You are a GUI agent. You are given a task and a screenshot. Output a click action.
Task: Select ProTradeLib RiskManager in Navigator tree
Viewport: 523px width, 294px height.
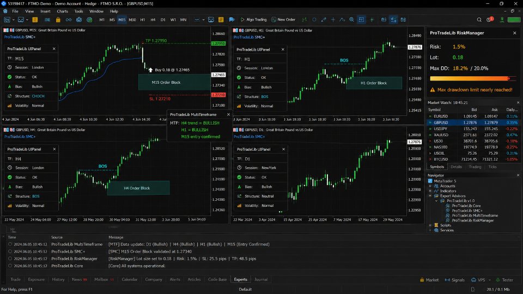coord(473,220)
